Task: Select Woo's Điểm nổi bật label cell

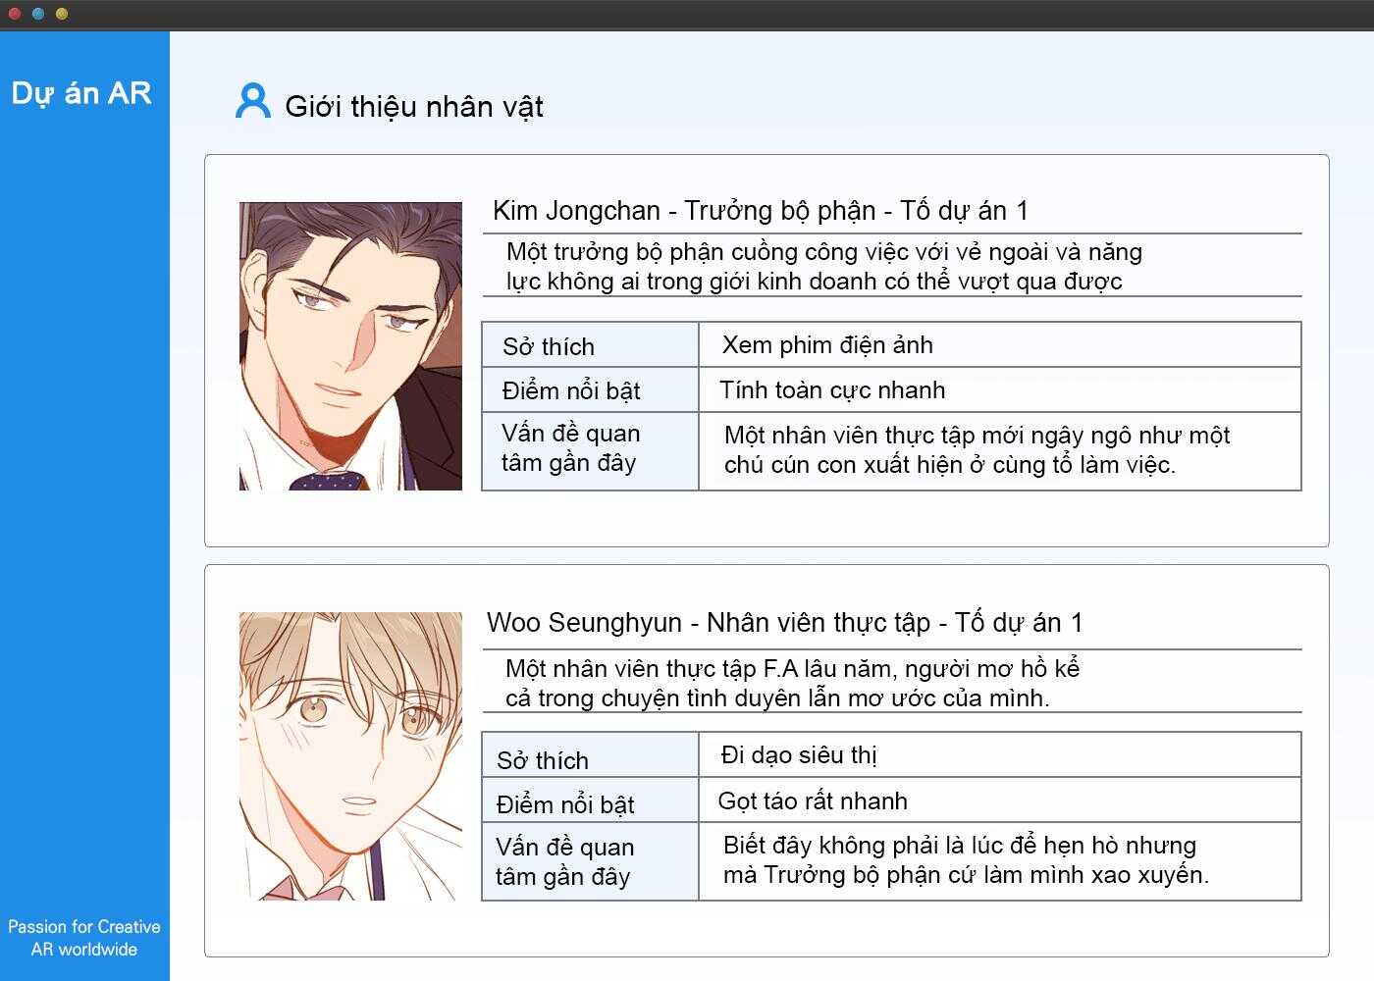Action: pos(590,800)
